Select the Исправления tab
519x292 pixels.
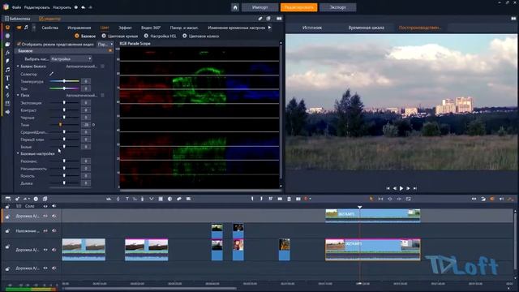point(79,28)
